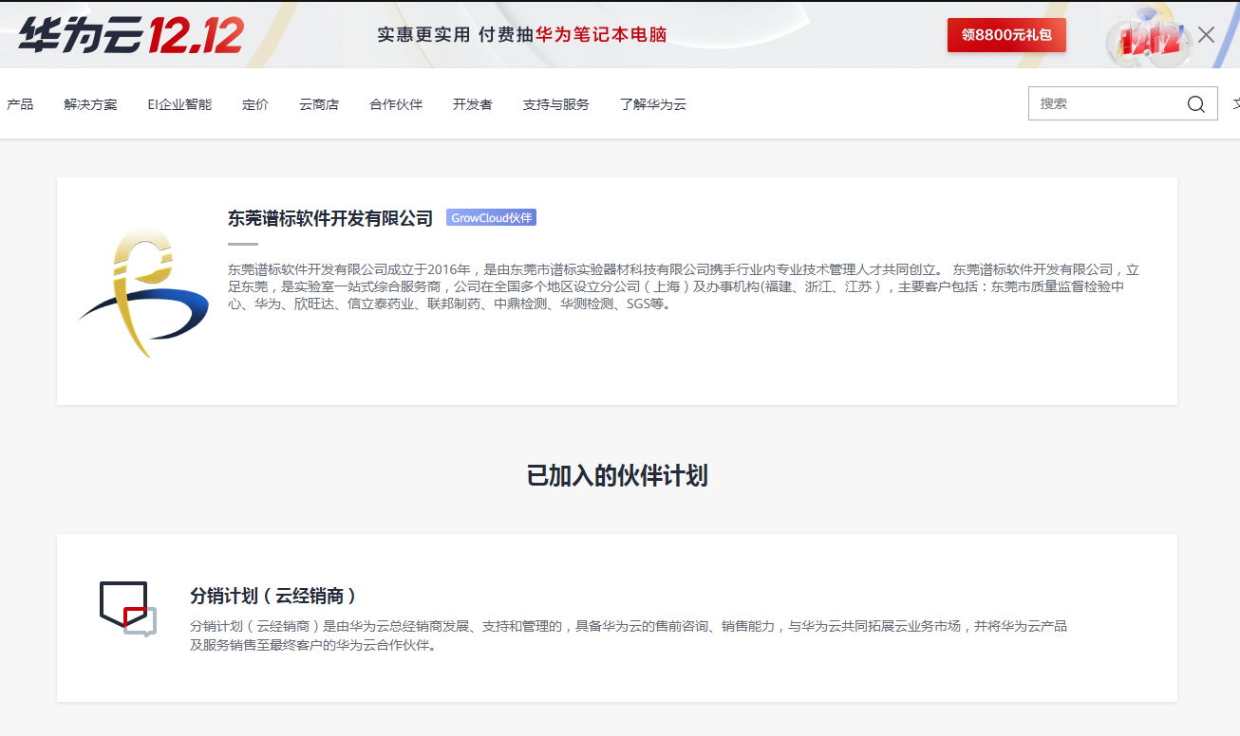The width and height of the screenshot is (1240, 736).
Task: Click the Dongguan Pubiao company logo
Action: 142,291
